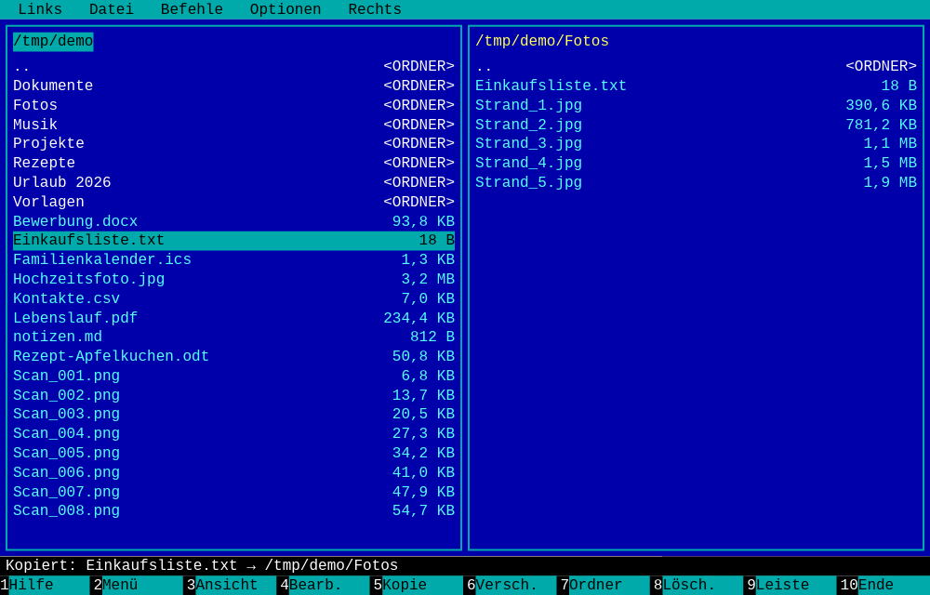Select the Dokumente folder row
The width and height of the screenshot is (930, 595).
(x=233, y=86)
